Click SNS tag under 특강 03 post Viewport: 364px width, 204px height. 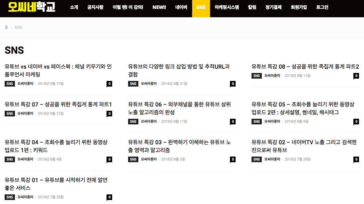tap(133, 159)
